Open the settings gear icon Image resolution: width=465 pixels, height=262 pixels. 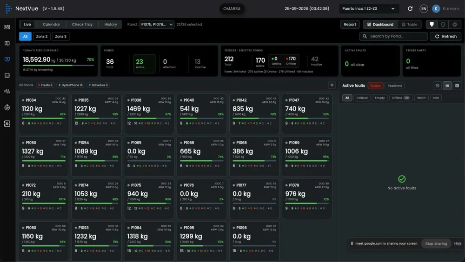coord(455,25)
